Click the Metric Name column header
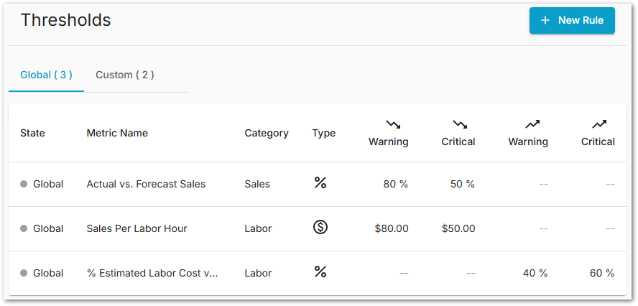This screenshot has width=638, height=306. (117, 133)
